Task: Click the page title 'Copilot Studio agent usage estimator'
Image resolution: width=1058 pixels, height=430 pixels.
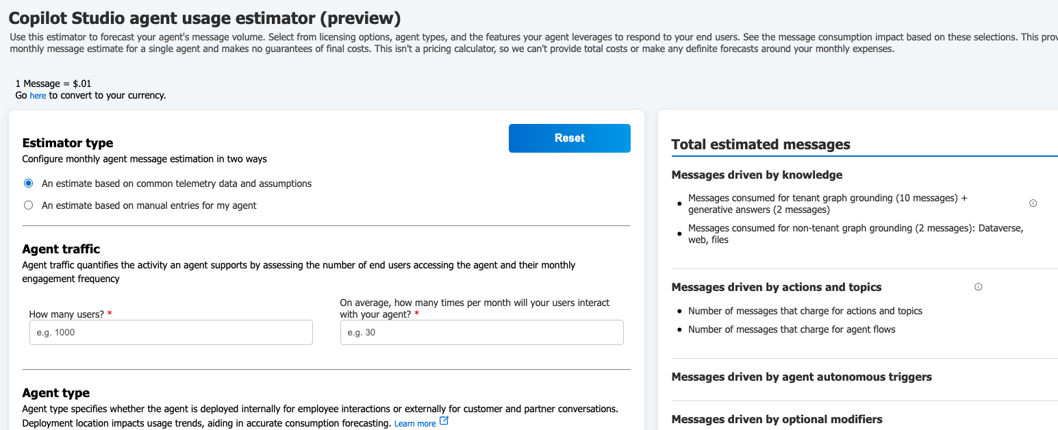Action: tap(205, 18)
